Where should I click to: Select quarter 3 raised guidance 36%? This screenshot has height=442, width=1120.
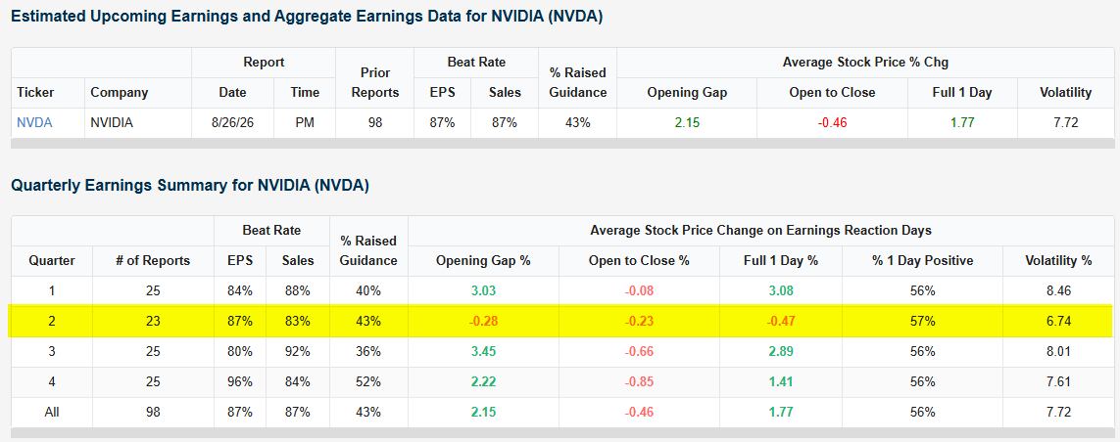[367, 351]
